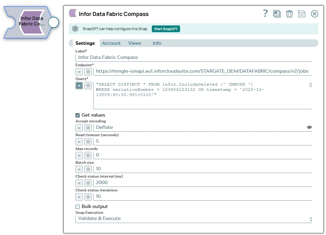
Task: Click the SnapGPT flower icon in banner
Action: click(75, 29)
